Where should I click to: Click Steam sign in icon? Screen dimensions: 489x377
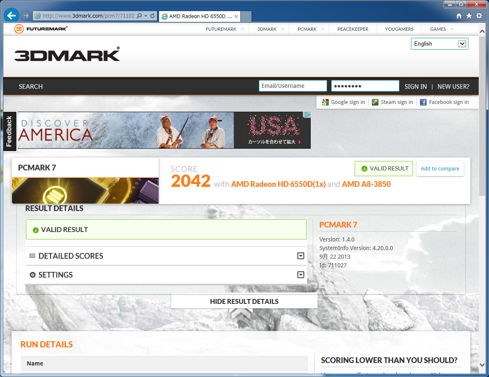tap(375, 102)
